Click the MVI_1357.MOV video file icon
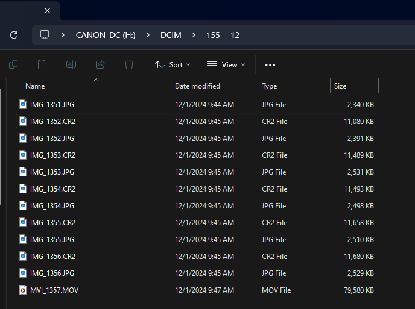The width and height of the screenshot is (415, 309). click(23, 290)
